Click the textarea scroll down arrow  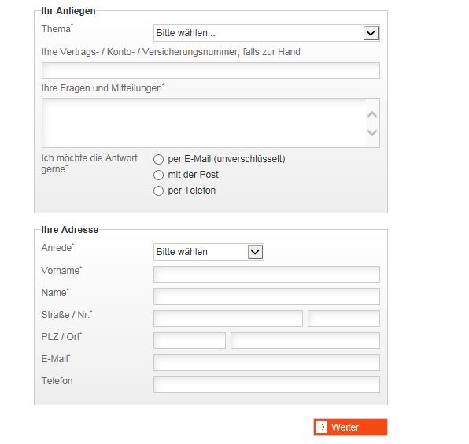(x=372, y=132)
